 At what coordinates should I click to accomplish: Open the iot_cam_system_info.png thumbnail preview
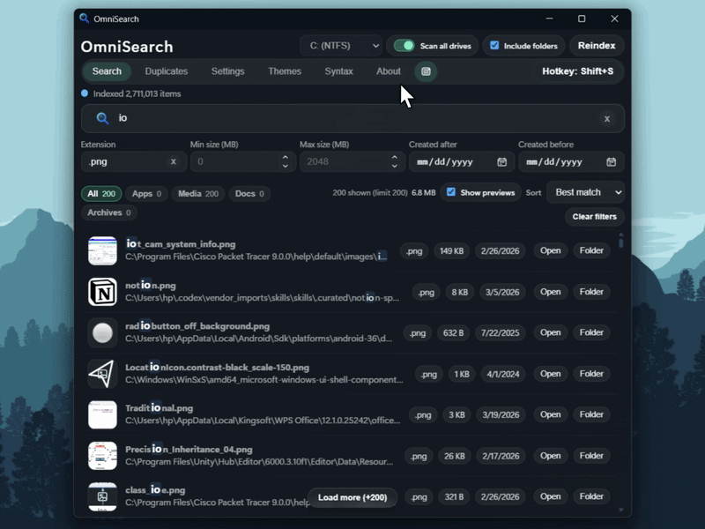tap(102, 250)
